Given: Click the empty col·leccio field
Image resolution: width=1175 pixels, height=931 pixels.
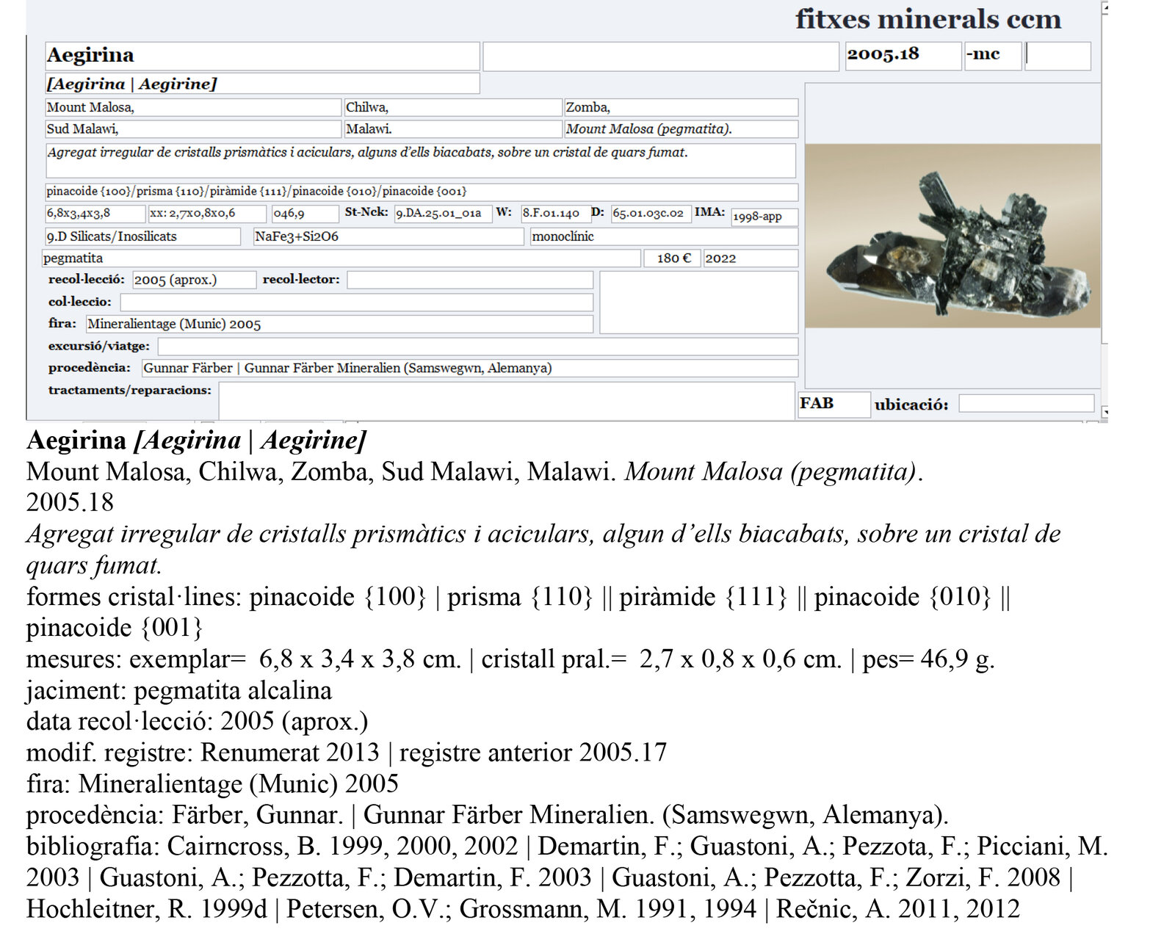Looking at the screenshot, I should (x=357, y=303).
